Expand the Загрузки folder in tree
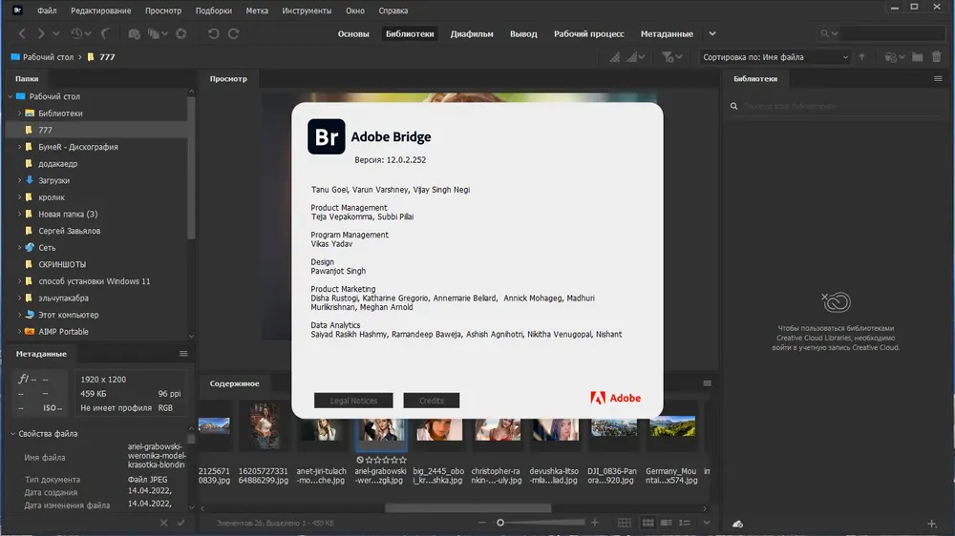Screen dimensions: 955x536 (x=19, y=180)
